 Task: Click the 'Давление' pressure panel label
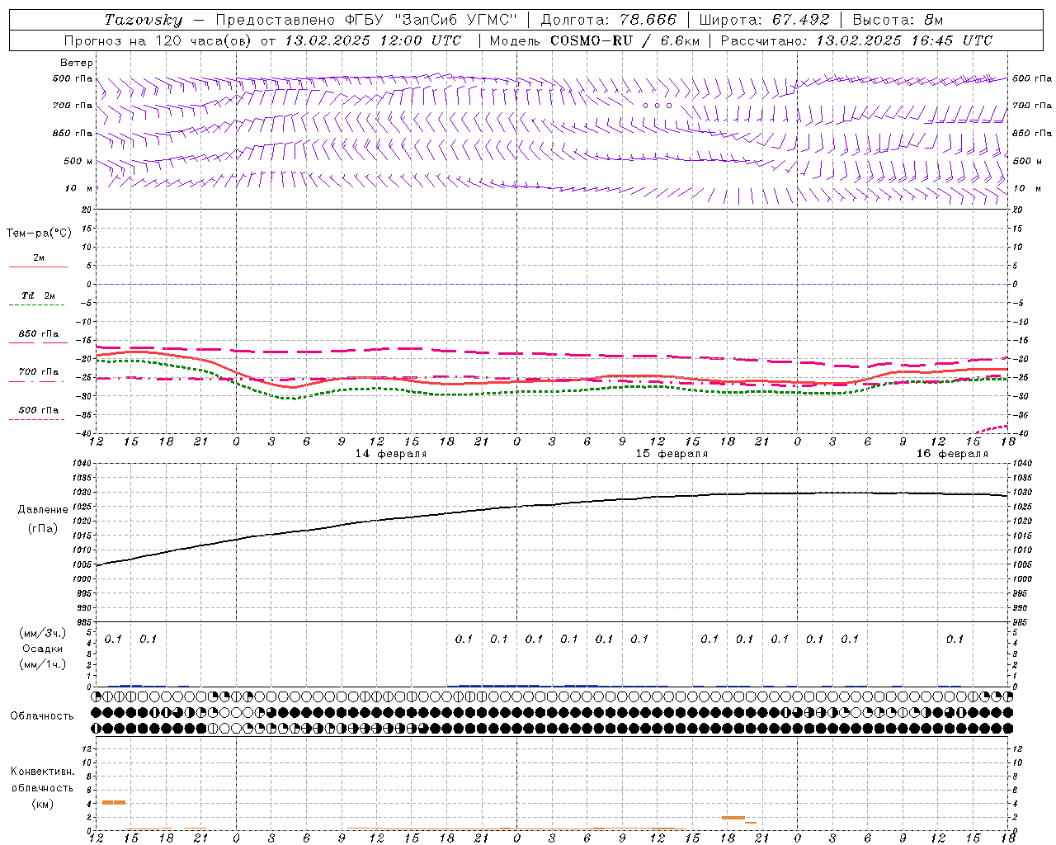pos(43,509)
